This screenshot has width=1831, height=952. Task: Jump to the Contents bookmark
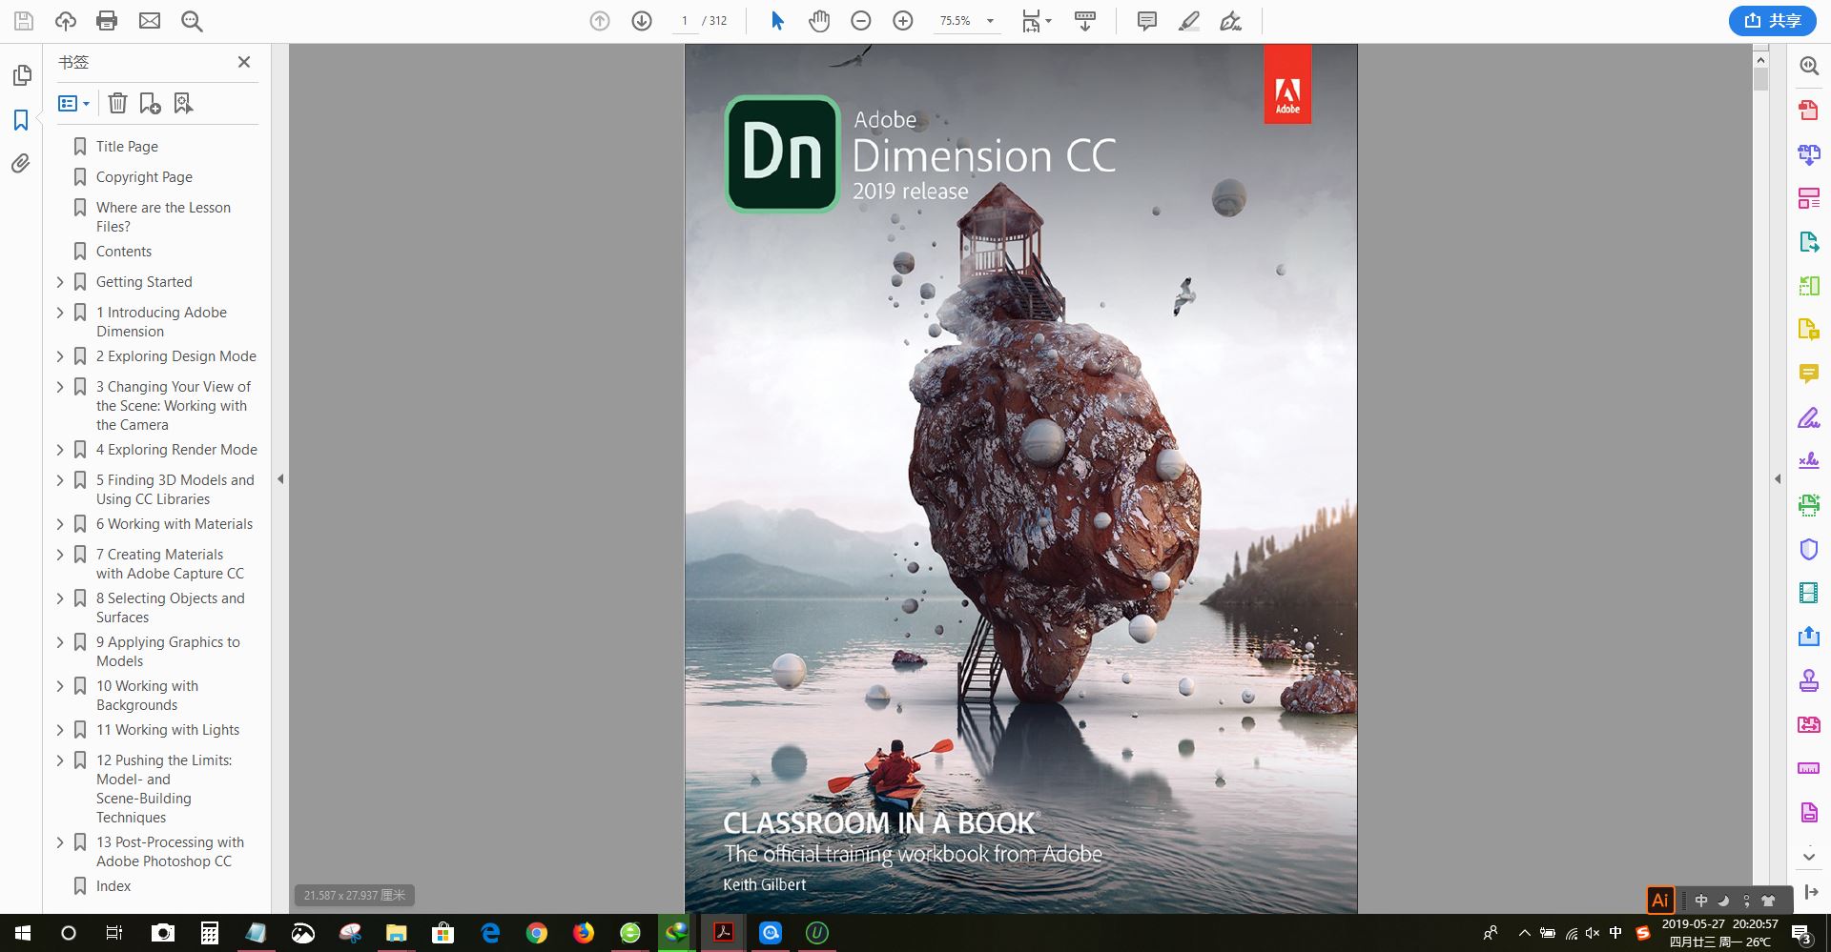pos(124,252)
